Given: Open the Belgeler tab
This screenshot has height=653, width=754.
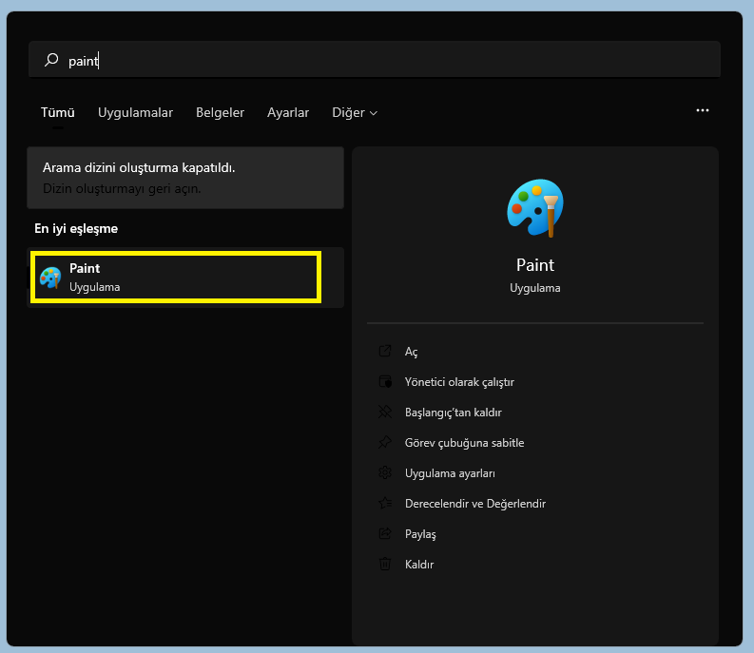Looking at the screenshot, I should coord(220,112).
